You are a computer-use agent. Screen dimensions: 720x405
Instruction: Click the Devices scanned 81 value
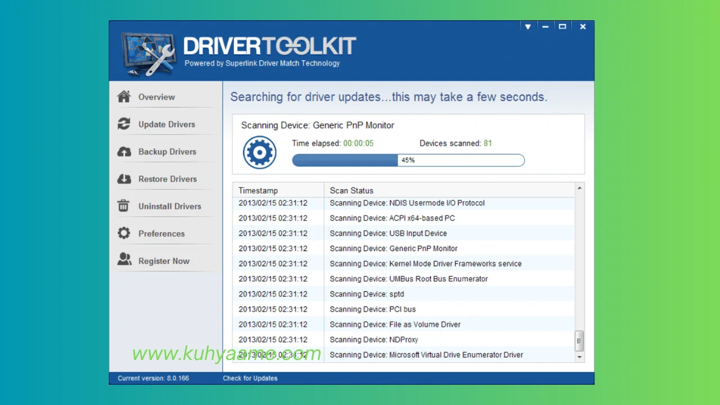(x=488, y=143)
